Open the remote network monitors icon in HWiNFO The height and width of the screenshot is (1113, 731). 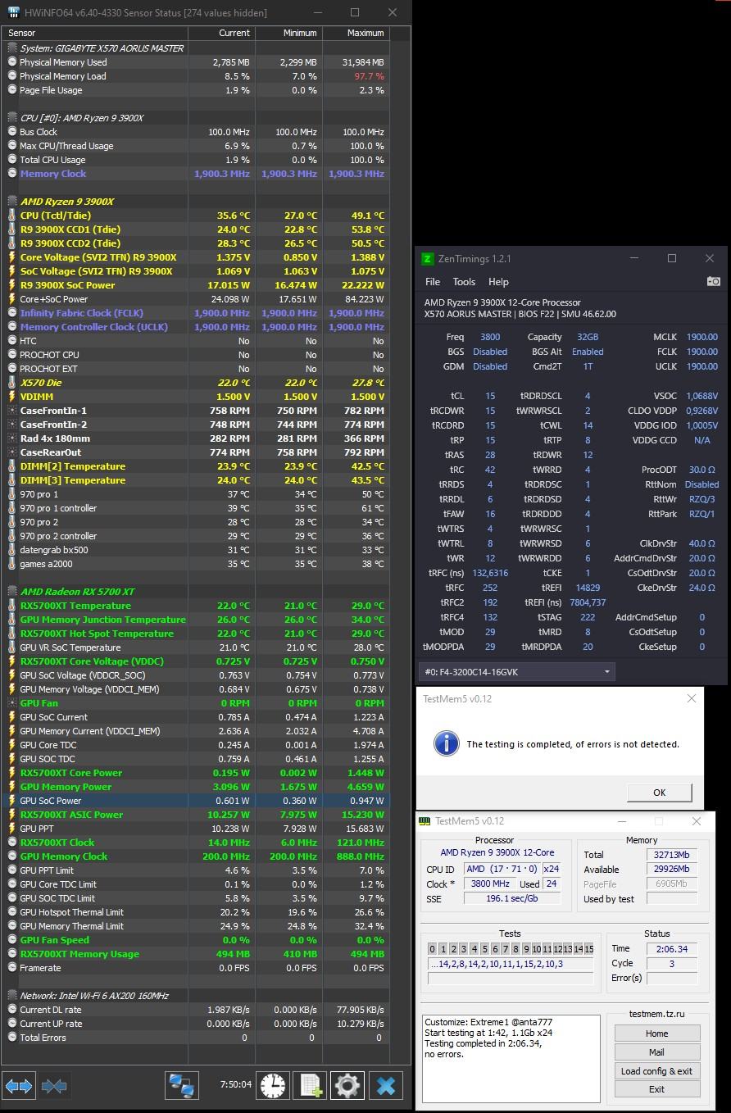181,1086
